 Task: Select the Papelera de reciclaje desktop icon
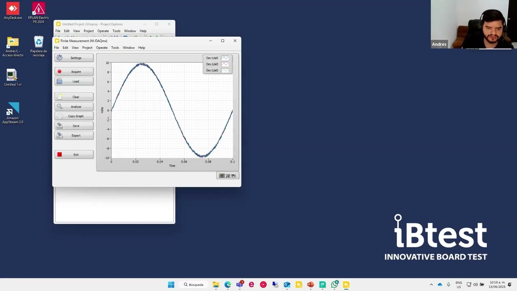pyautogui.click(x=38, y=47)
